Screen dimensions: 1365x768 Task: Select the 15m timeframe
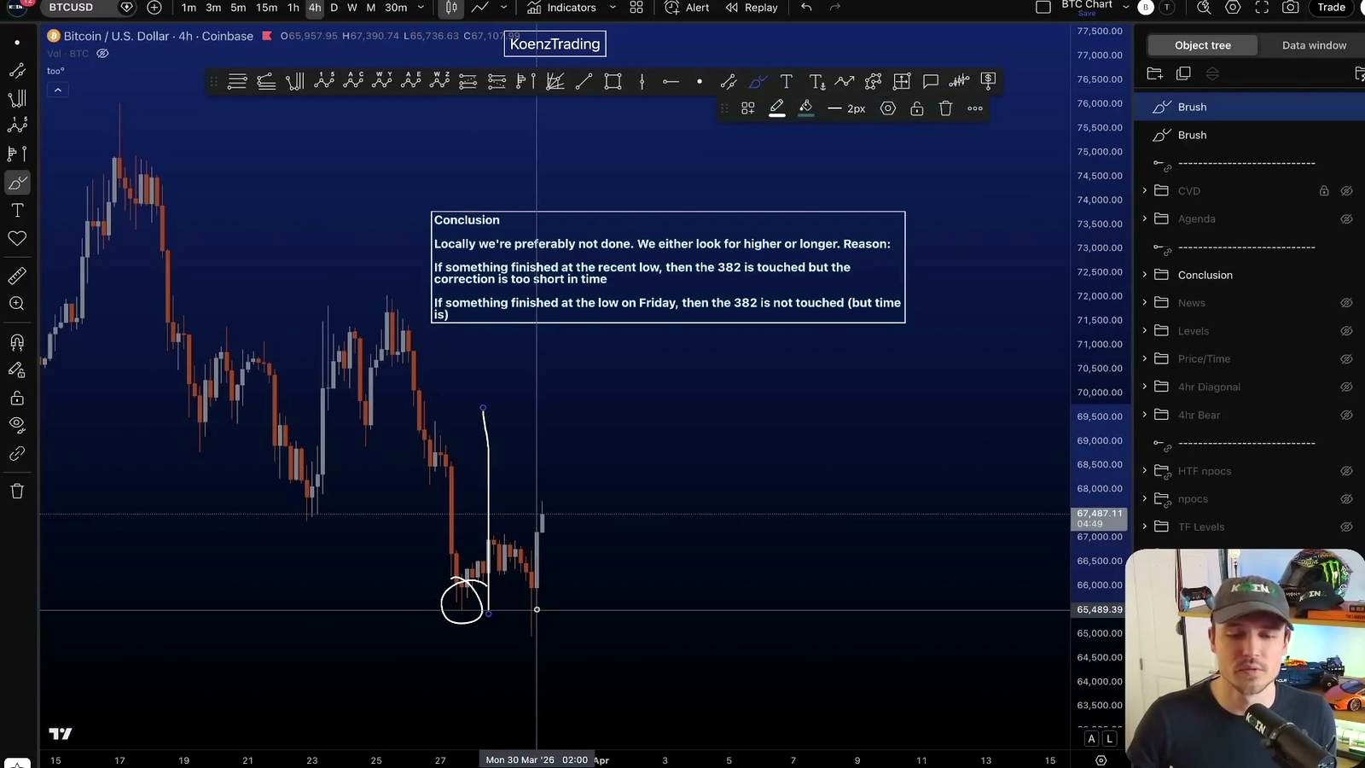[x=266, y=8]
